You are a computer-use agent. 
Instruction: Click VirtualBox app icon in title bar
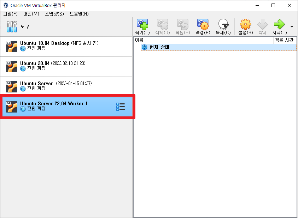tap(6, 5)
